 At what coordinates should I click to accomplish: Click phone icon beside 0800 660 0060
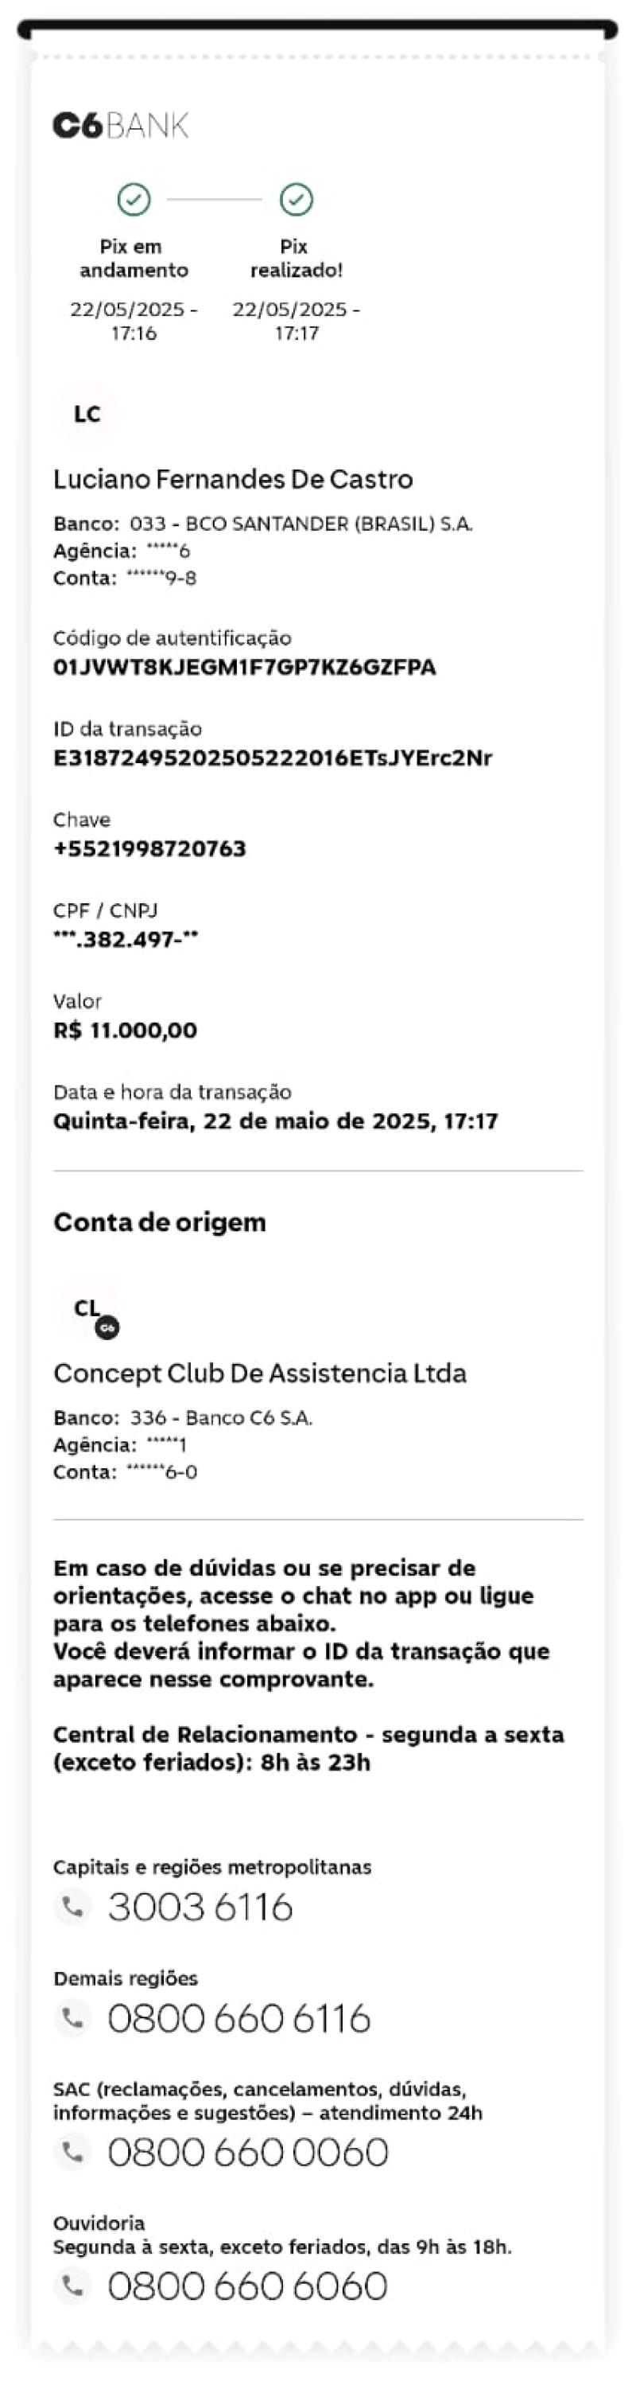click(72, 2152)
